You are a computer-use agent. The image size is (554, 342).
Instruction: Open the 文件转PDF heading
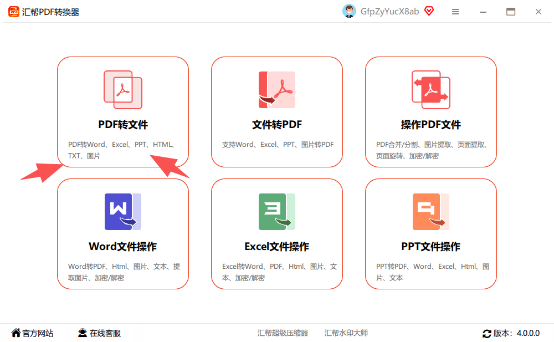pos(276,125)
